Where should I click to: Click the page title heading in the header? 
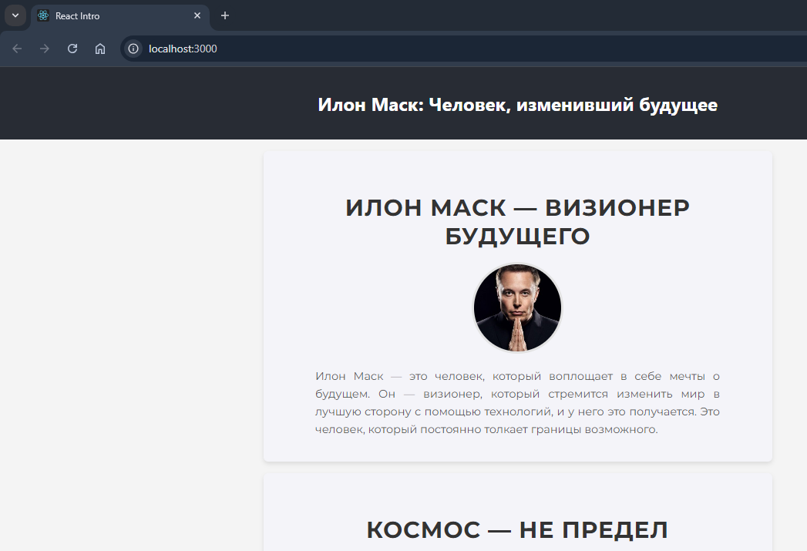point(517,105)
